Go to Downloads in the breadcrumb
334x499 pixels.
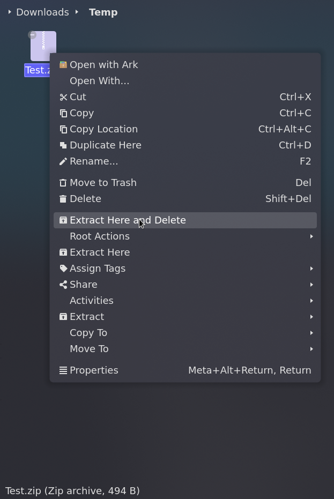(42, 12)
